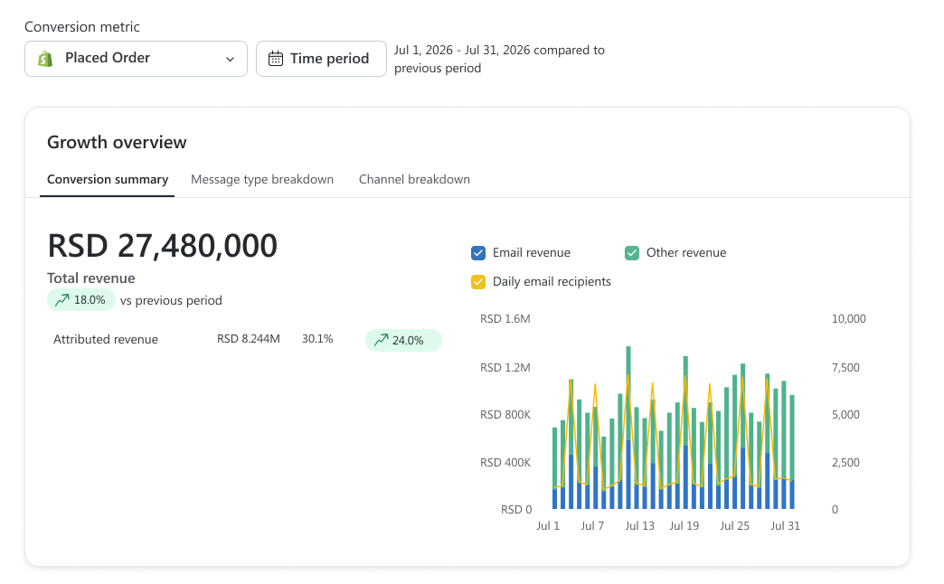Click the 24.0% attributed revenue badge
The image size is (944, 584).
tap(403, 340)
